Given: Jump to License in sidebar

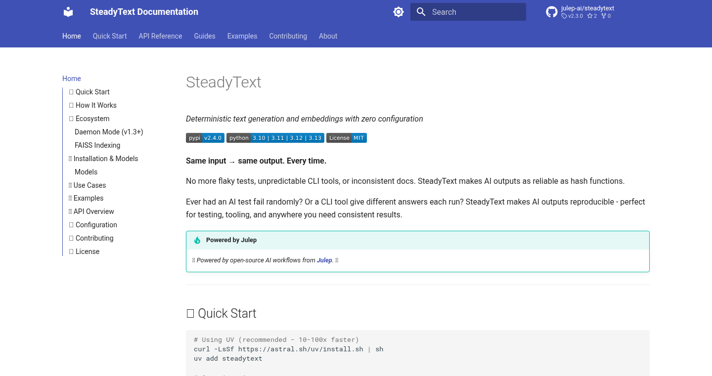Looking at the screenshot, I should (x=84, y=251).
